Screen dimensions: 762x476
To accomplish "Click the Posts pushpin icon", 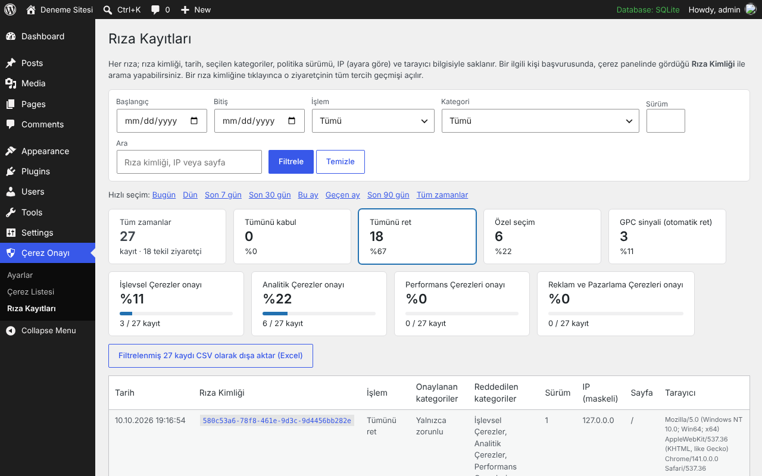I will point(11,63).
